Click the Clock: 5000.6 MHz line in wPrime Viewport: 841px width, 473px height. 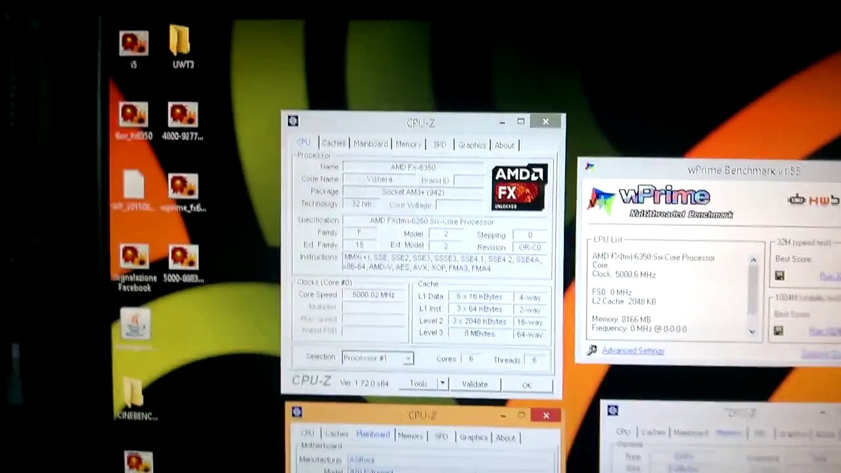624,275
